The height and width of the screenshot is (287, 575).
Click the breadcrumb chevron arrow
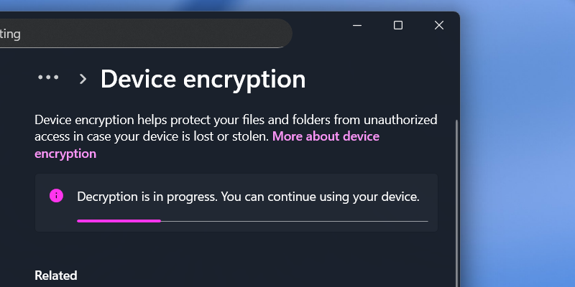click(x=83, y=79)
